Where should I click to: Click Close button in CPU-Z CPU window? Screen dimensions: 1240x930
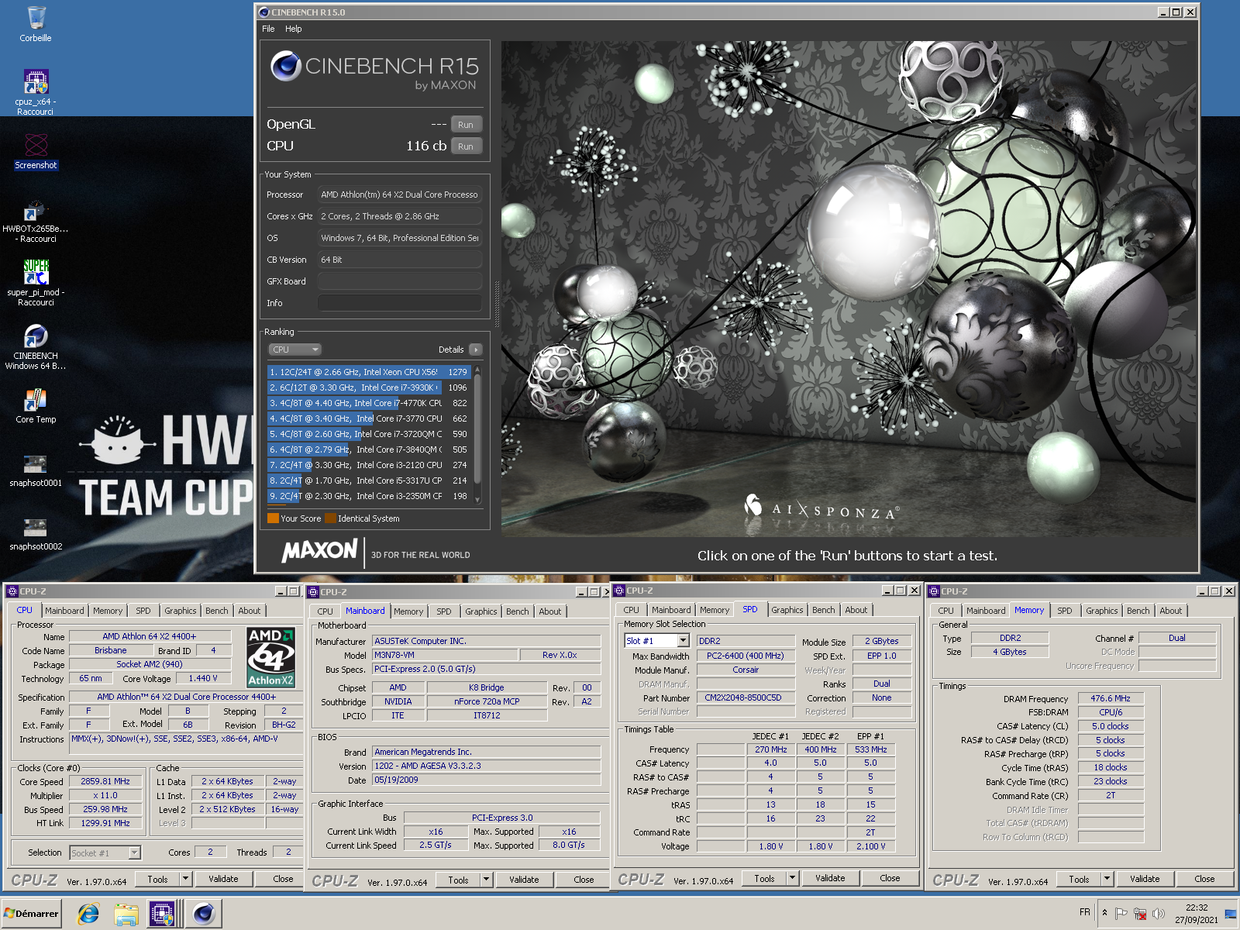pyautogui.click(x=283, y=879)
